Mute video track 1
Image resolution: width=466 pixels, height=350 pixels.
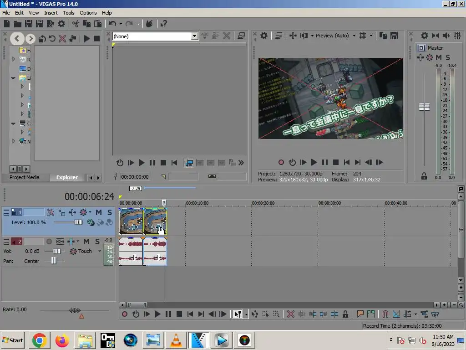pos(99,212)
